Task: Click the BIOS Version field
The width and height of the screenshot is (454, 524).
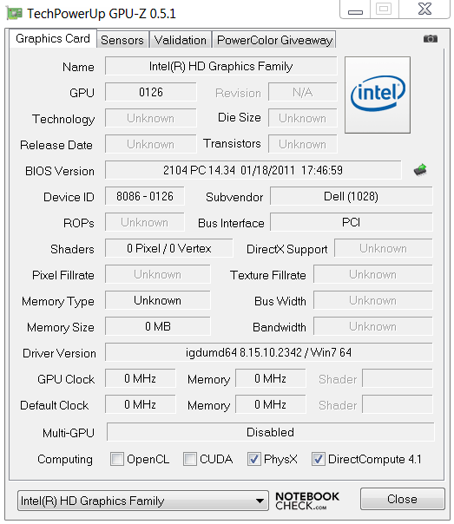Action: click(x=253, y=170)
